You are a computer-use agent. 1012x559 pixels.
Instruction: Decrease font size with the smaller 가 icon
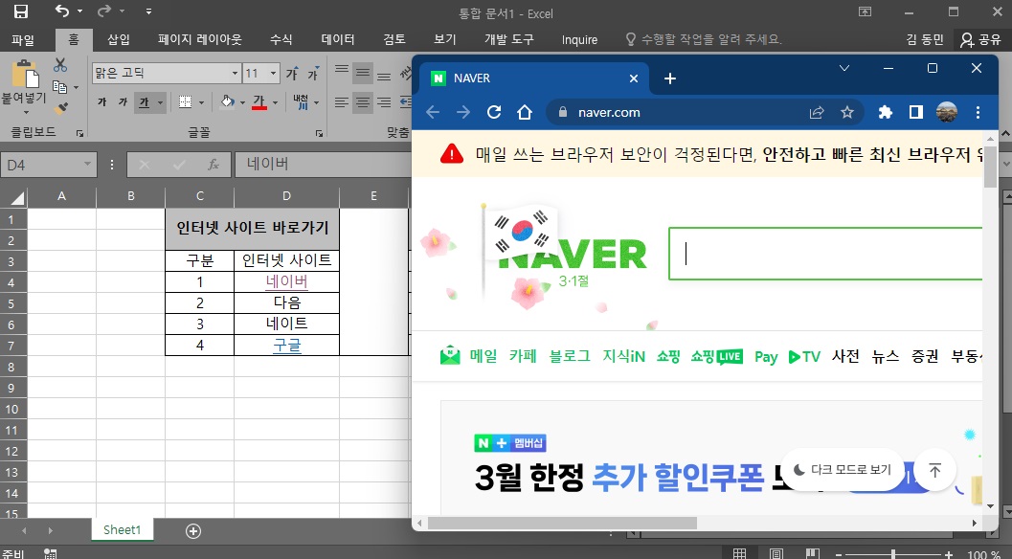coord(313,73)
